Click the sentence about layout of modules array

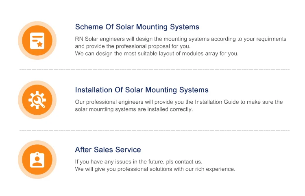click(157, 54)
